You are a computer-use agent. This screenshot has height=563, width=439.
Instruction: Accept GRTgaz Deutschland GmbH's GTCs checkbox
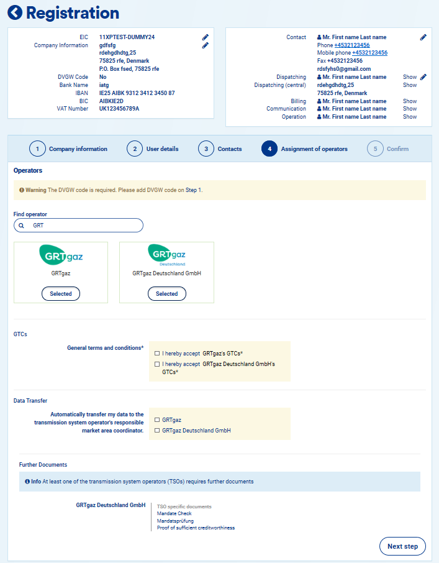click(157, 364)
